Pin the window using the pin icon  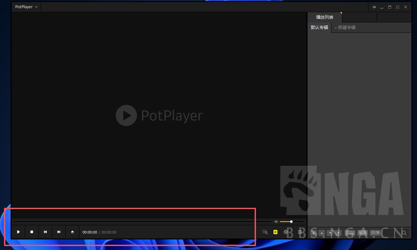[374, 7]
